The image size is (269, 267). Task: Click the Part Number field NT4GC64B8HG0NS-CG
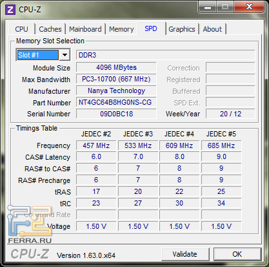coord(116,102)
